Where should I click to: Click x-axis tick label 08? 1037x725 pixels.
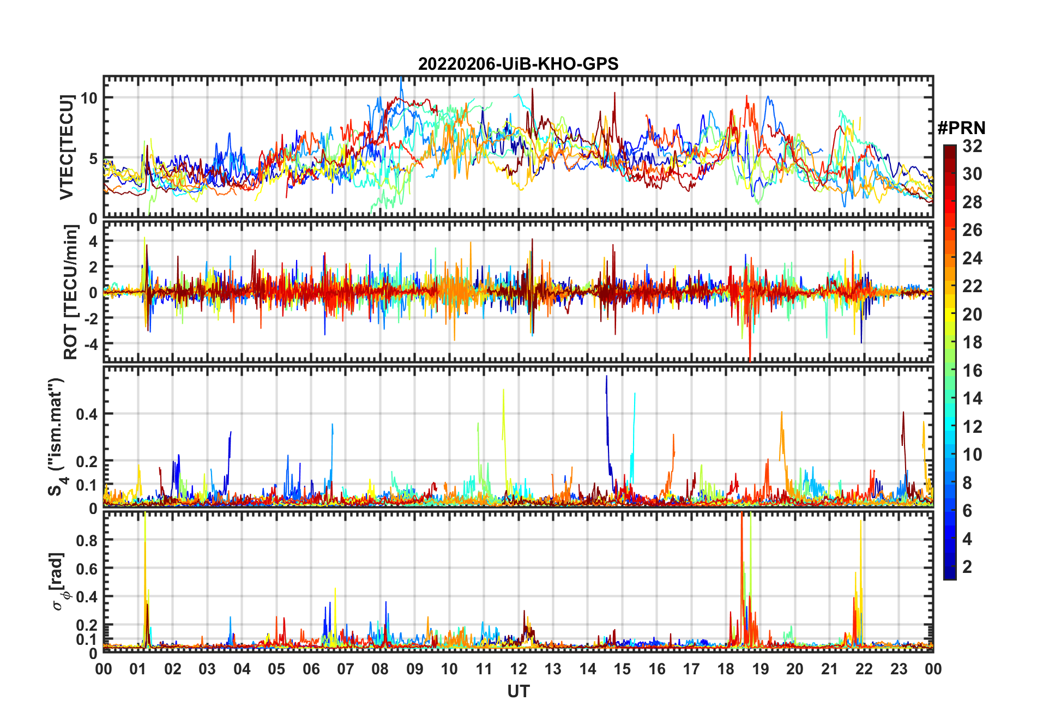[380, 669]
